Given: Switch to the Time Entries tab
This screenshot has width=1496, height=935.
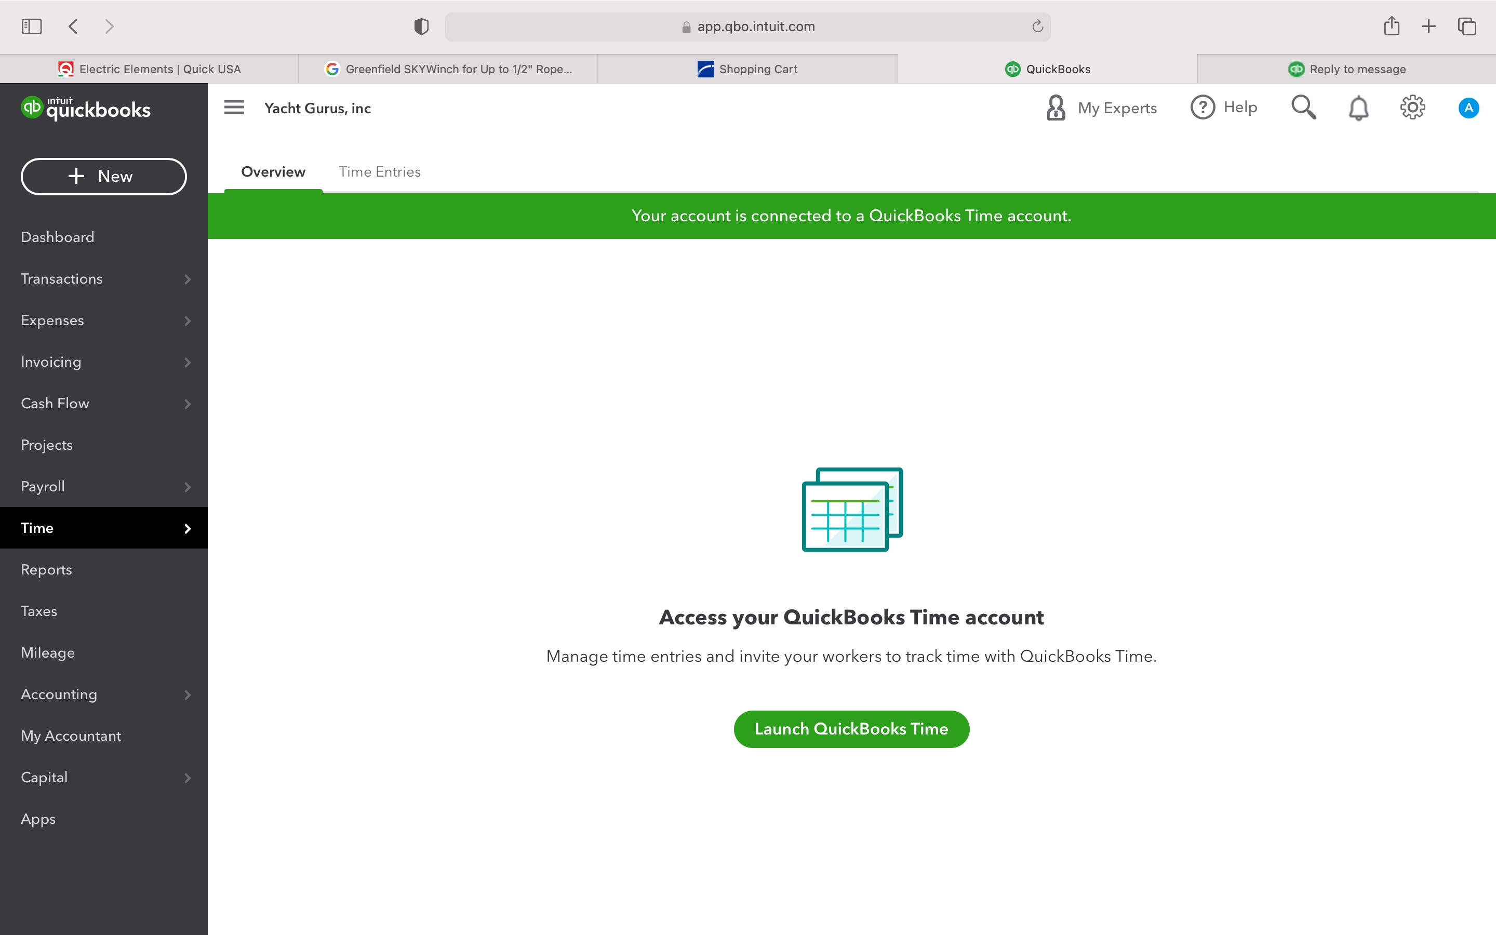Looking at the screenshot, I should [380, 172].
